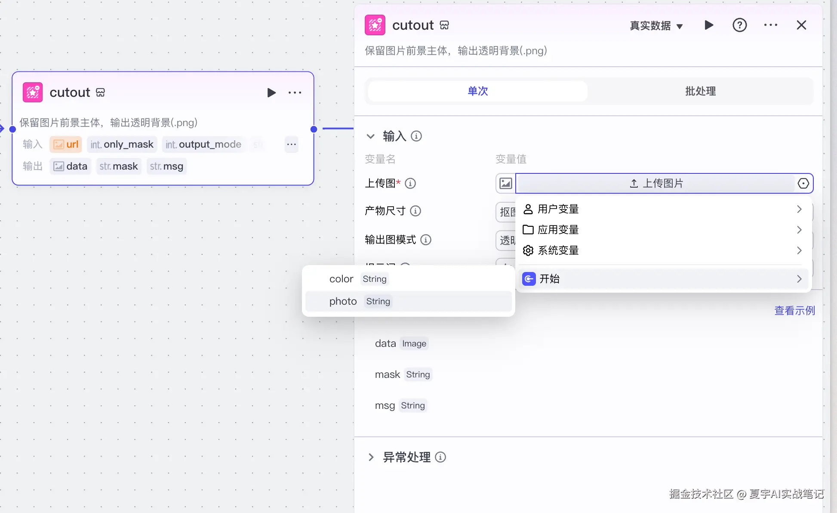Select the photo String variable
The width and height of the screenshot is (837, 513).
click(408, 301)
